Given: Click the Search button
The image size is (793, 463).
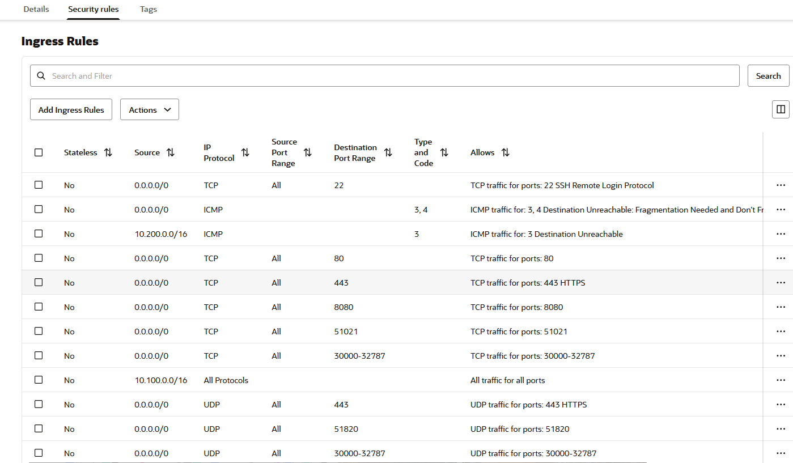Looking at the screenshot, I should pyautogui.click(x=768, y=75).
